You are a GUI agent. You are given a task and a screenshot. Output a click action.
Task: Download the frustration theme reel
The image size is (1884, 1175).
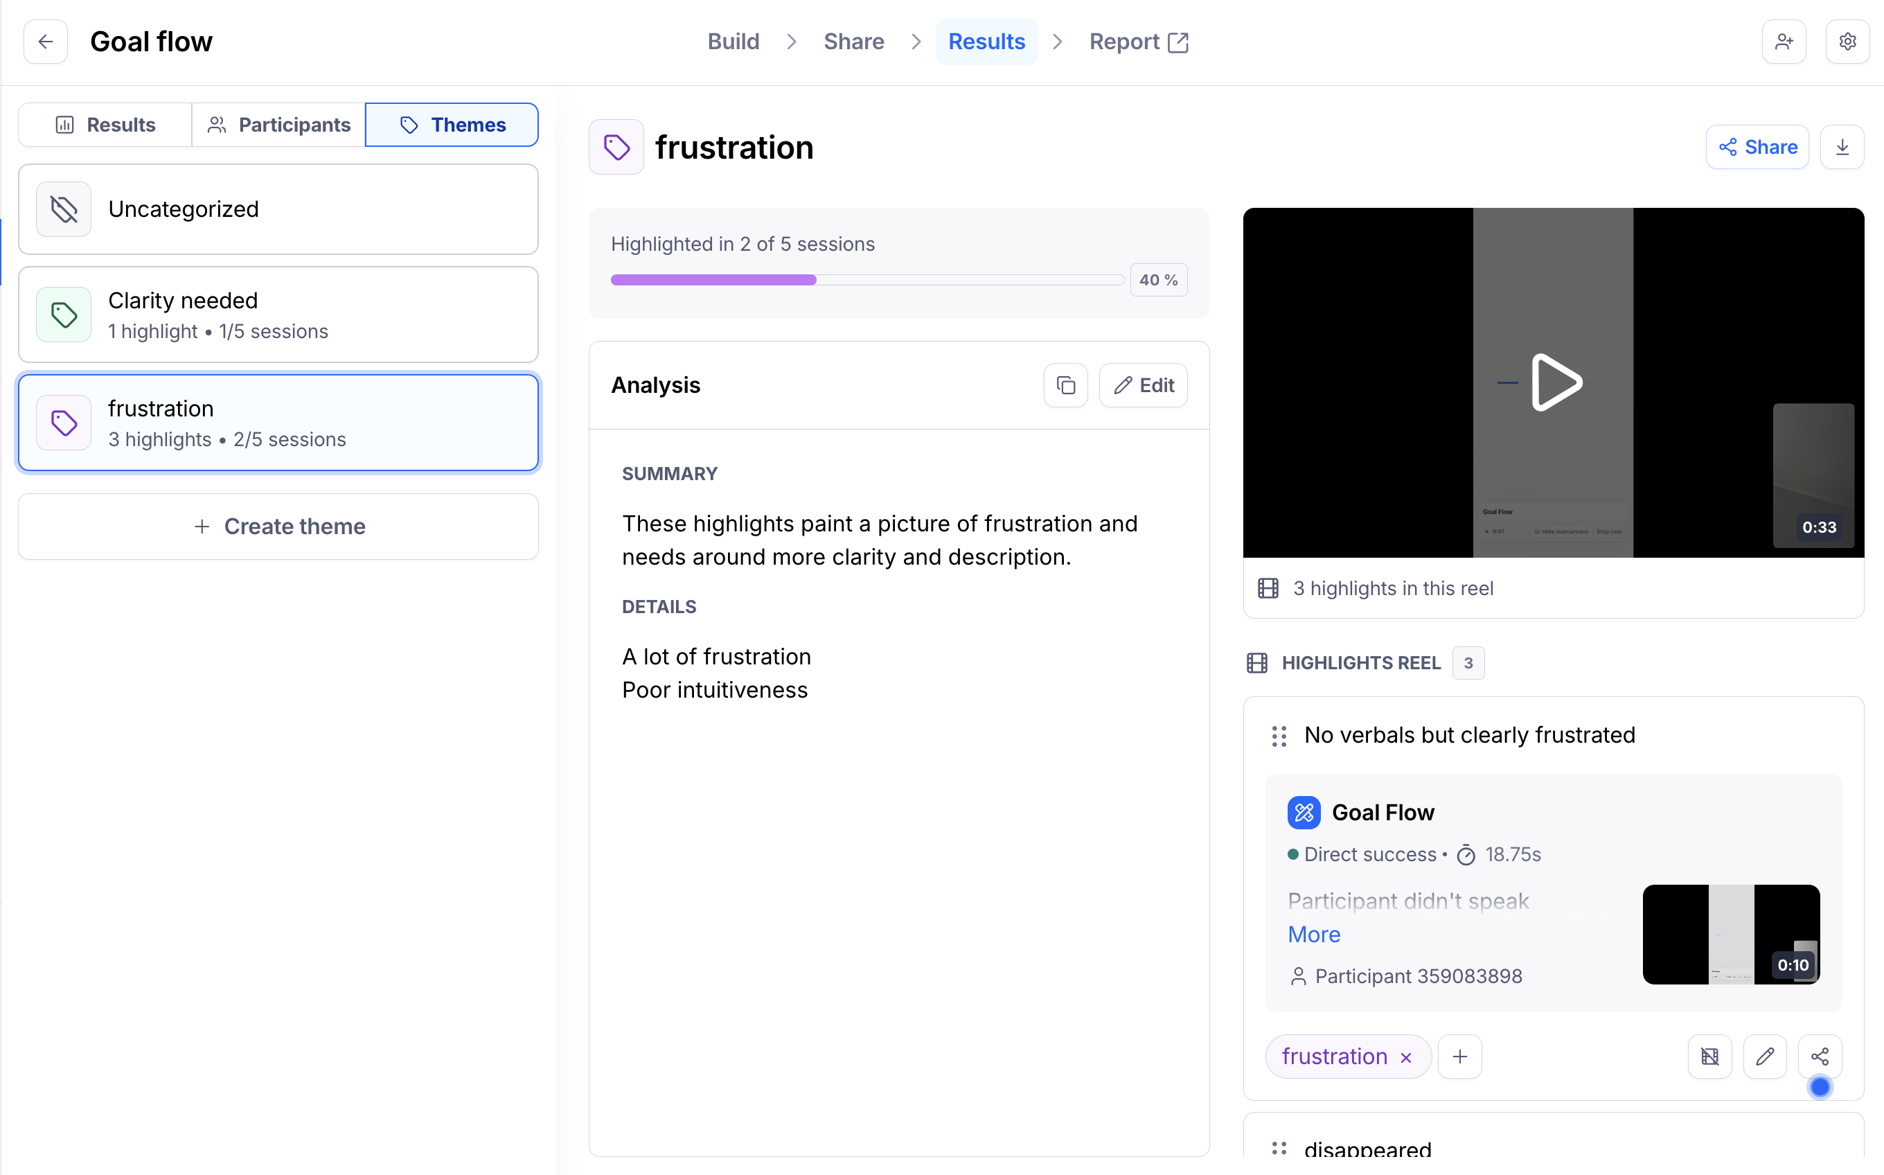click(x=1841, y=147)
